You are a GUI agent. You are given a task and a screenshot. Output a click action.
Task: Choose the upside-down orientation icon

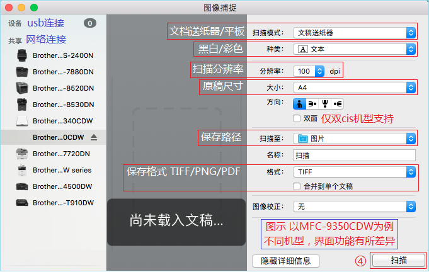325,104
